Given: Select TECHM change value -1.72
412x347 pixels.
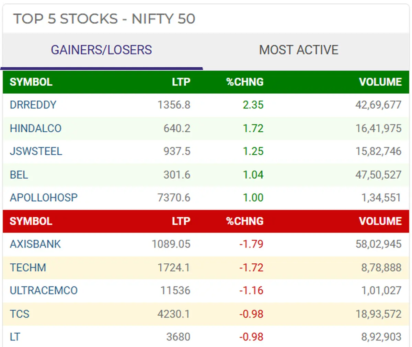Looking at the screenshot, I should tap(252, 267).
